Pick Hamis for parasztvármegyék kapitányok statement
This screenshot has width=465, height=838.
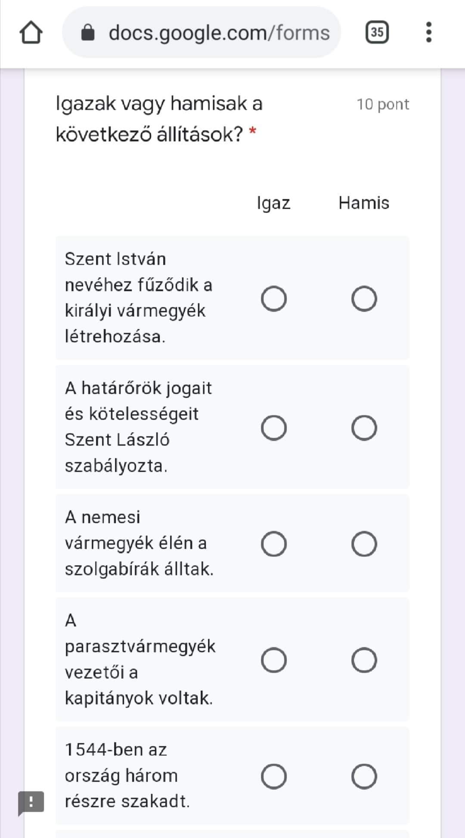[364, 660]
